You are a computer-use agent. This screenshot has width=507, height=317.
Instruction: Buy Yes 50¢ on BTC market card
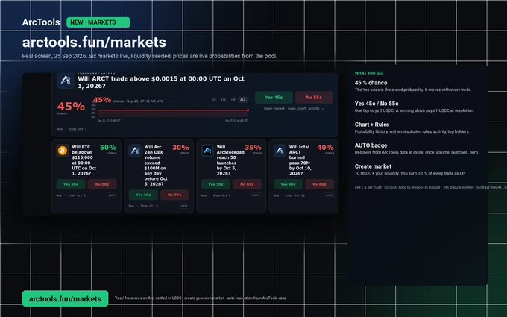click(71, 184)
